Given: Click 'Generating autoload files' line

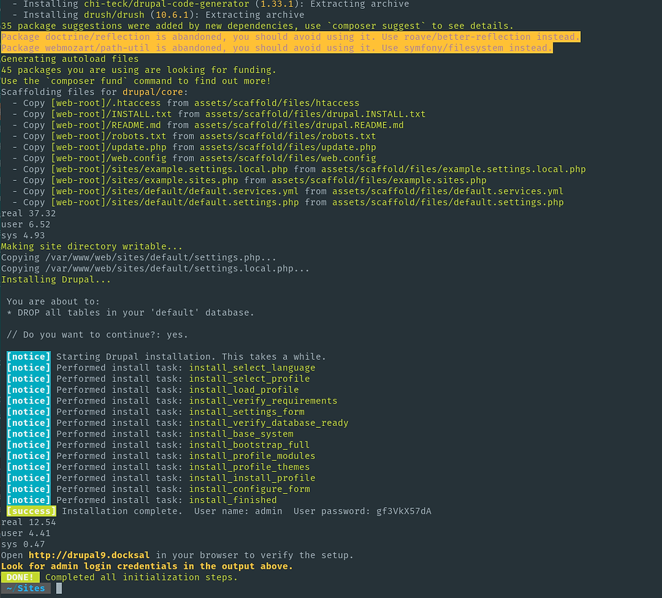Looking at the screenshot, I should (x=70, y=59).
